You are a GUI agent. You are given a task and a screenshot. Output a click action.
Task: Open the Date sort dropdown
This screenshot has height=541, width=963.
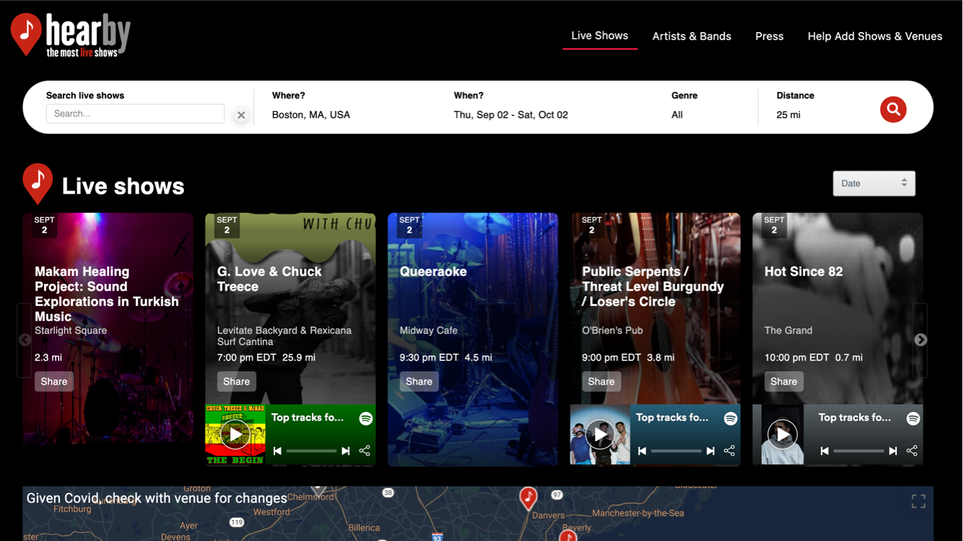point(874,183)
